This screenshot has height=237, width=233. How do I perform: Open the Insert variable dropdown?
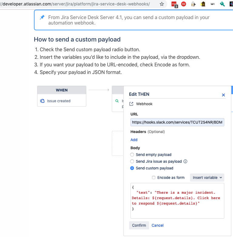(x=207, y=178)
